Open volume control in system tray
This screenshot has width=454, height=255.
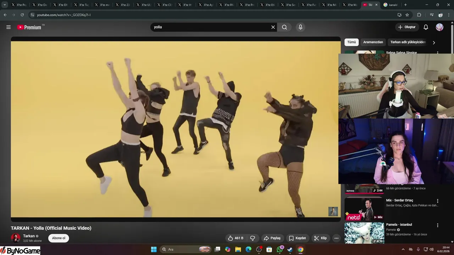(432, 249)
